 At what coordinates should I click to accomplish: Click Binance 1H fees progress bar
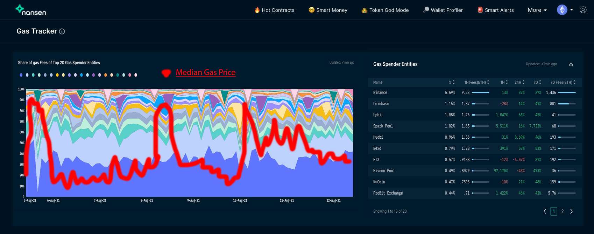pyautogui.click(x=480, y=93)
